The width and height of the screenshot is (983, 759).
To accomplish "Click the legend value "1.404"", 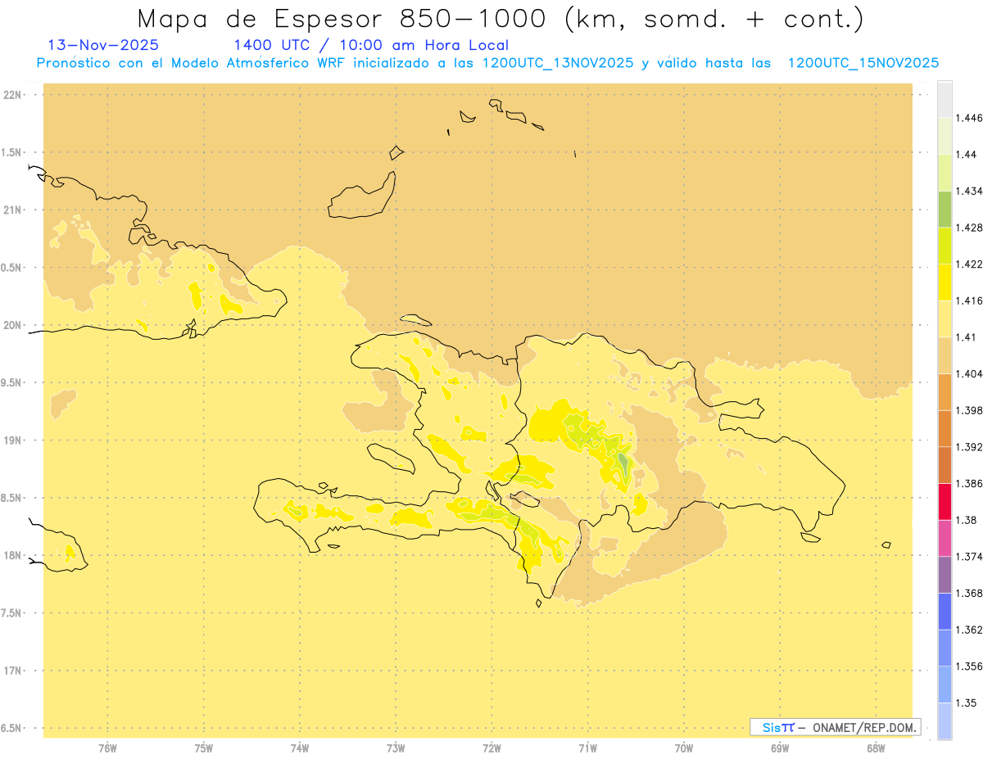I will pos(969,373).
